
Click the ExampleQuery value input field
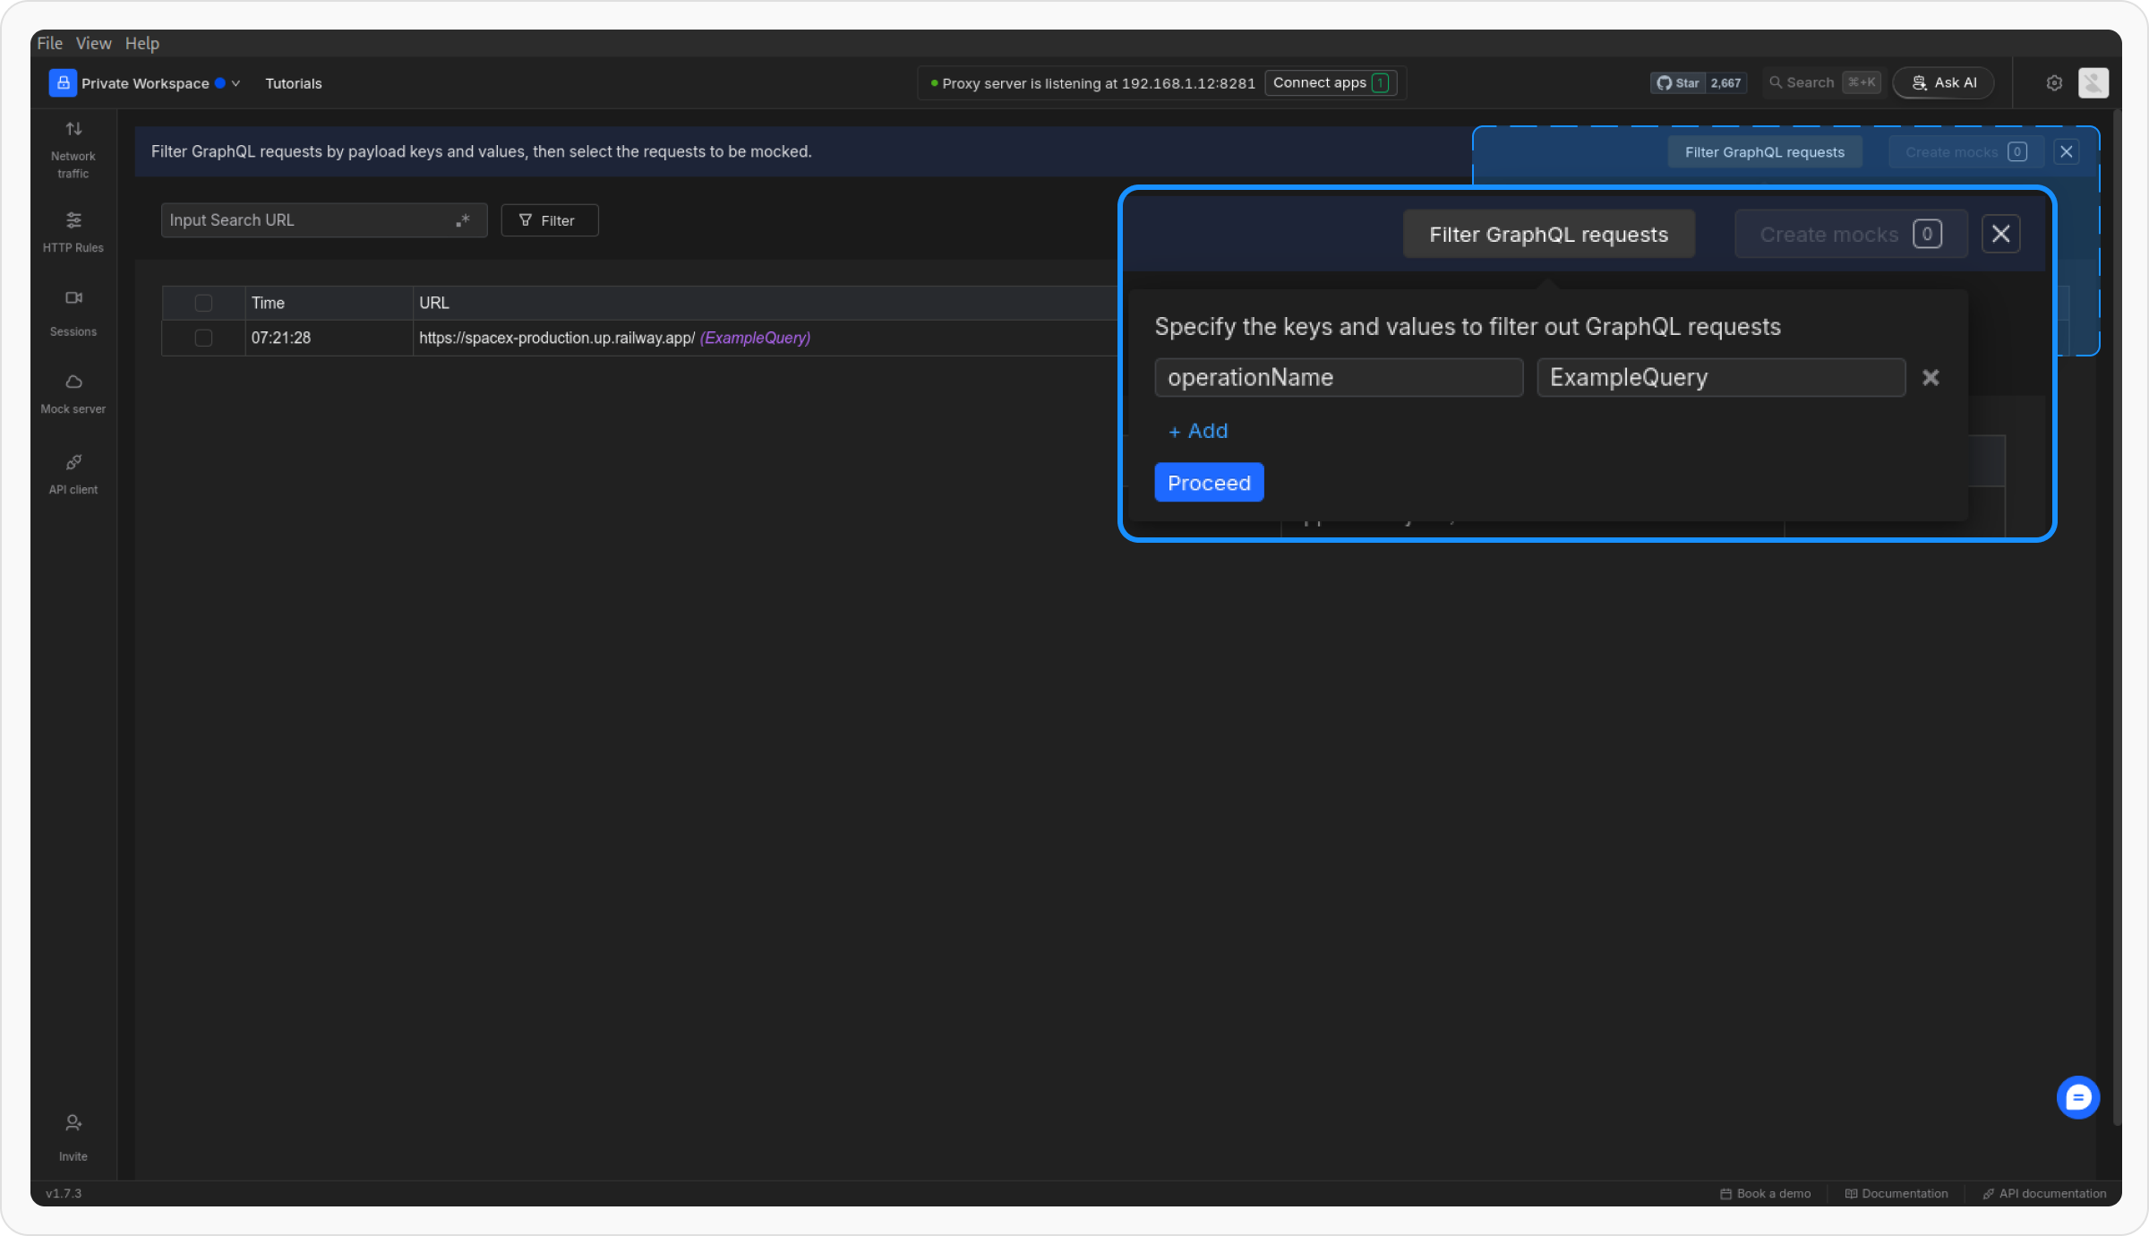[1720, 378]
